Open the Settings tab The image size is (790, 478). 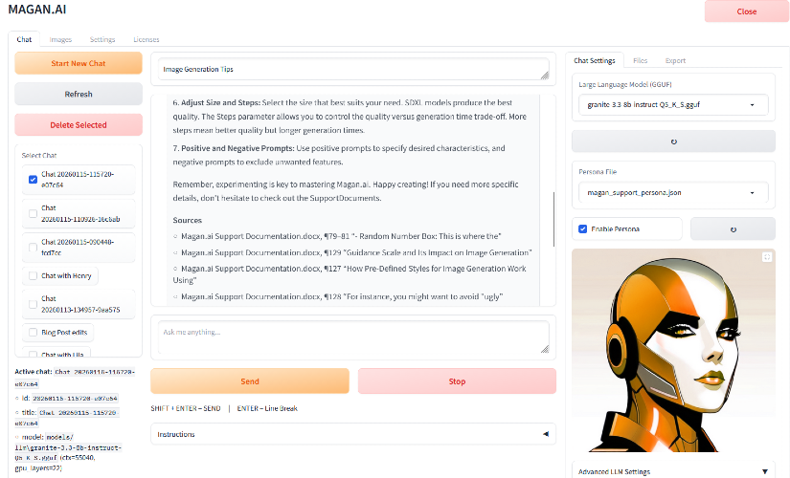coord(102,39)
